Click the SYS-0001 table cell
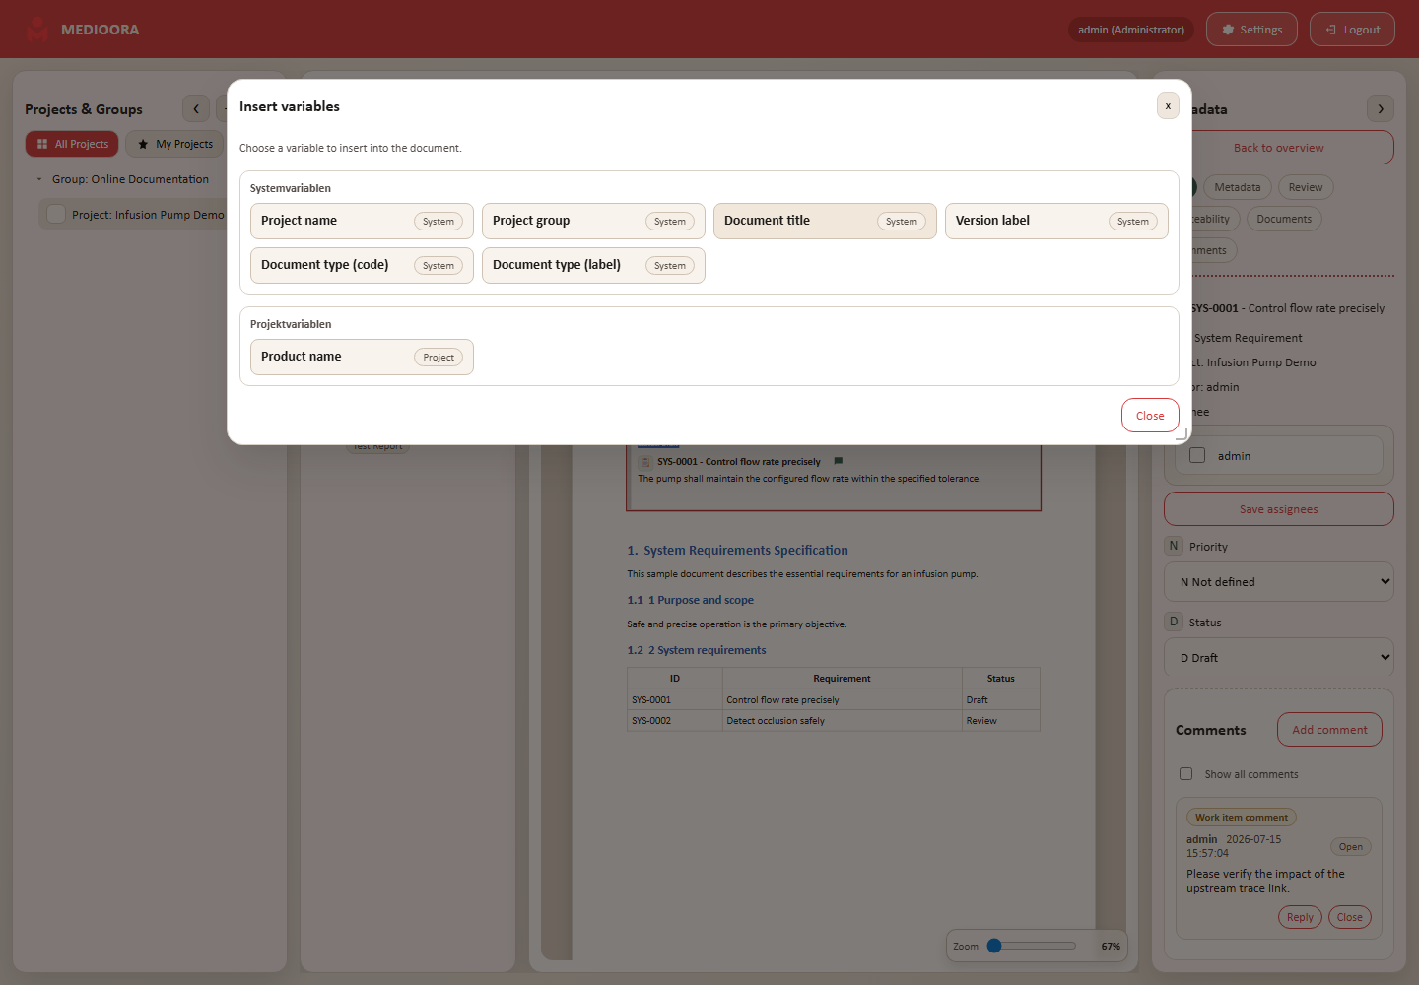This screenshot has height=985, width=1419. (x=675, y=699)
